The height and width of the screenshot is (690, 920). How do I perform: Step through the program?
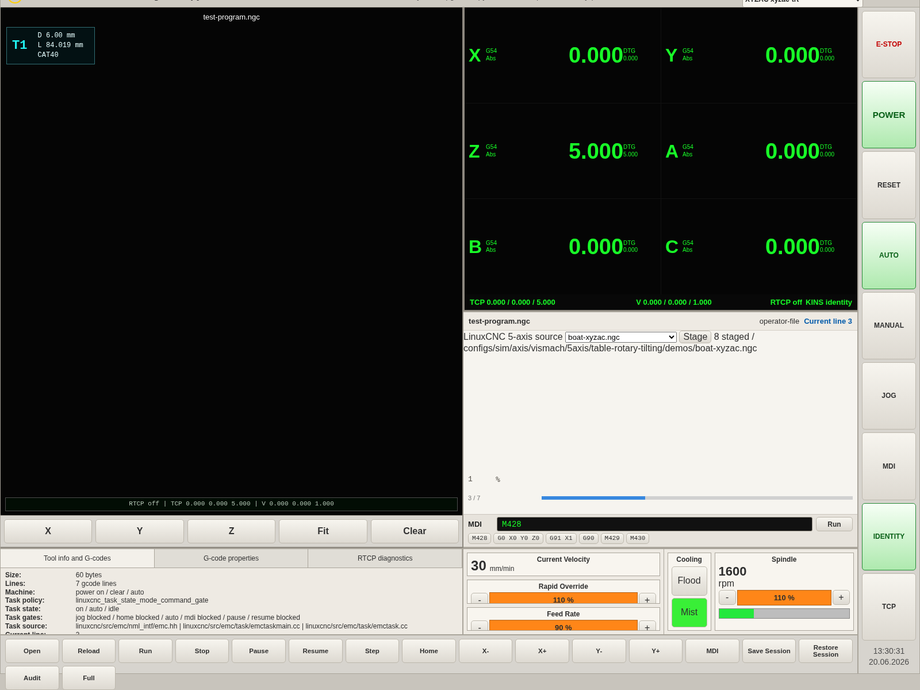(372, 651)
